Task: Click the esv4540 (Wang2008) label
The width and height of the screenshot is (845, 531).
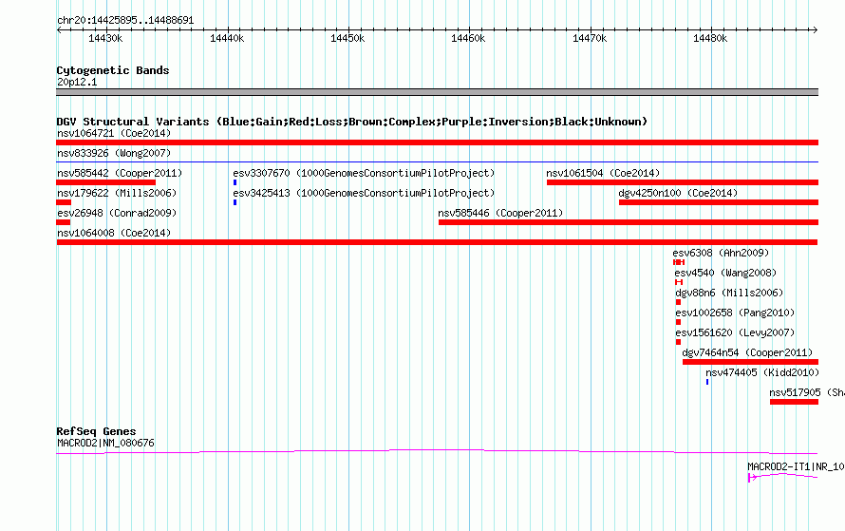Action: [725, 273]
